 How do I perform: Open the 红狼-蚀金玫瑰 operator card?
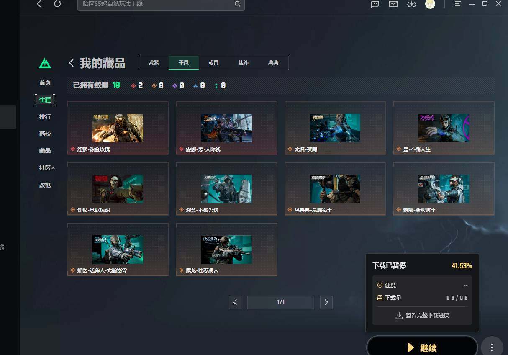point(118,128)
